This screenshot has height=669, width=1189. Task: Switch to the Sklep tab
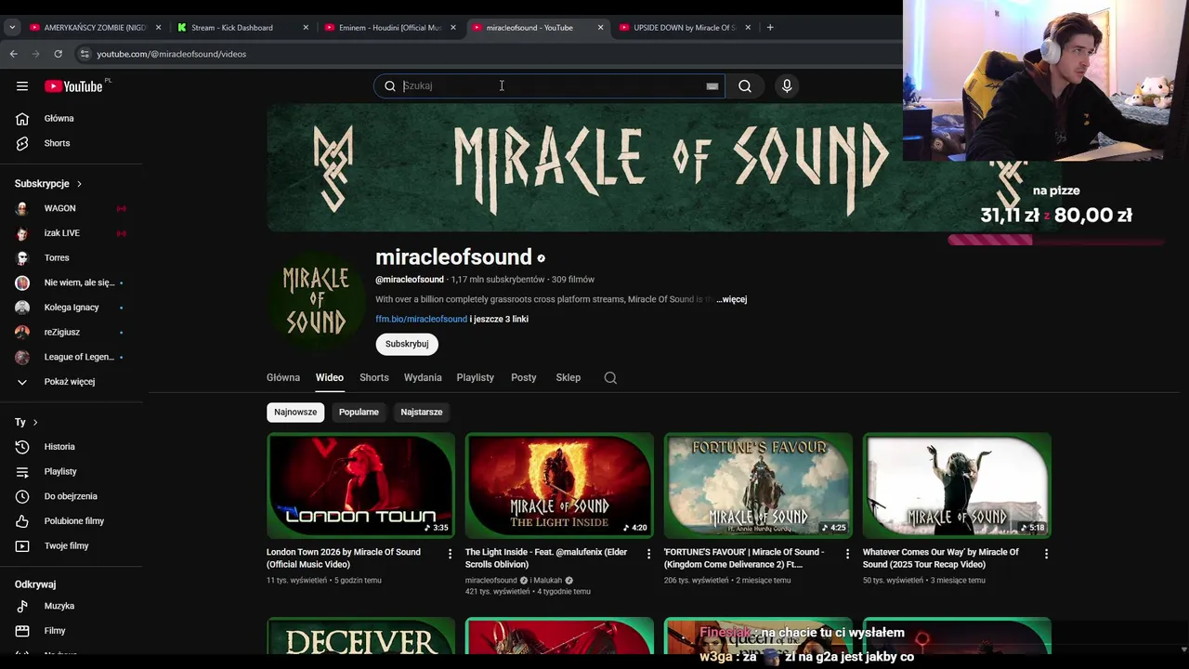(x=568, y=377)
